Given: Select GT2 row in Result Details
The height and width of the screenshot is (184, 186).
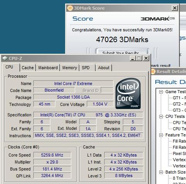Looking at the screenshot, I should pyautogui.click(x=179, y=104).
